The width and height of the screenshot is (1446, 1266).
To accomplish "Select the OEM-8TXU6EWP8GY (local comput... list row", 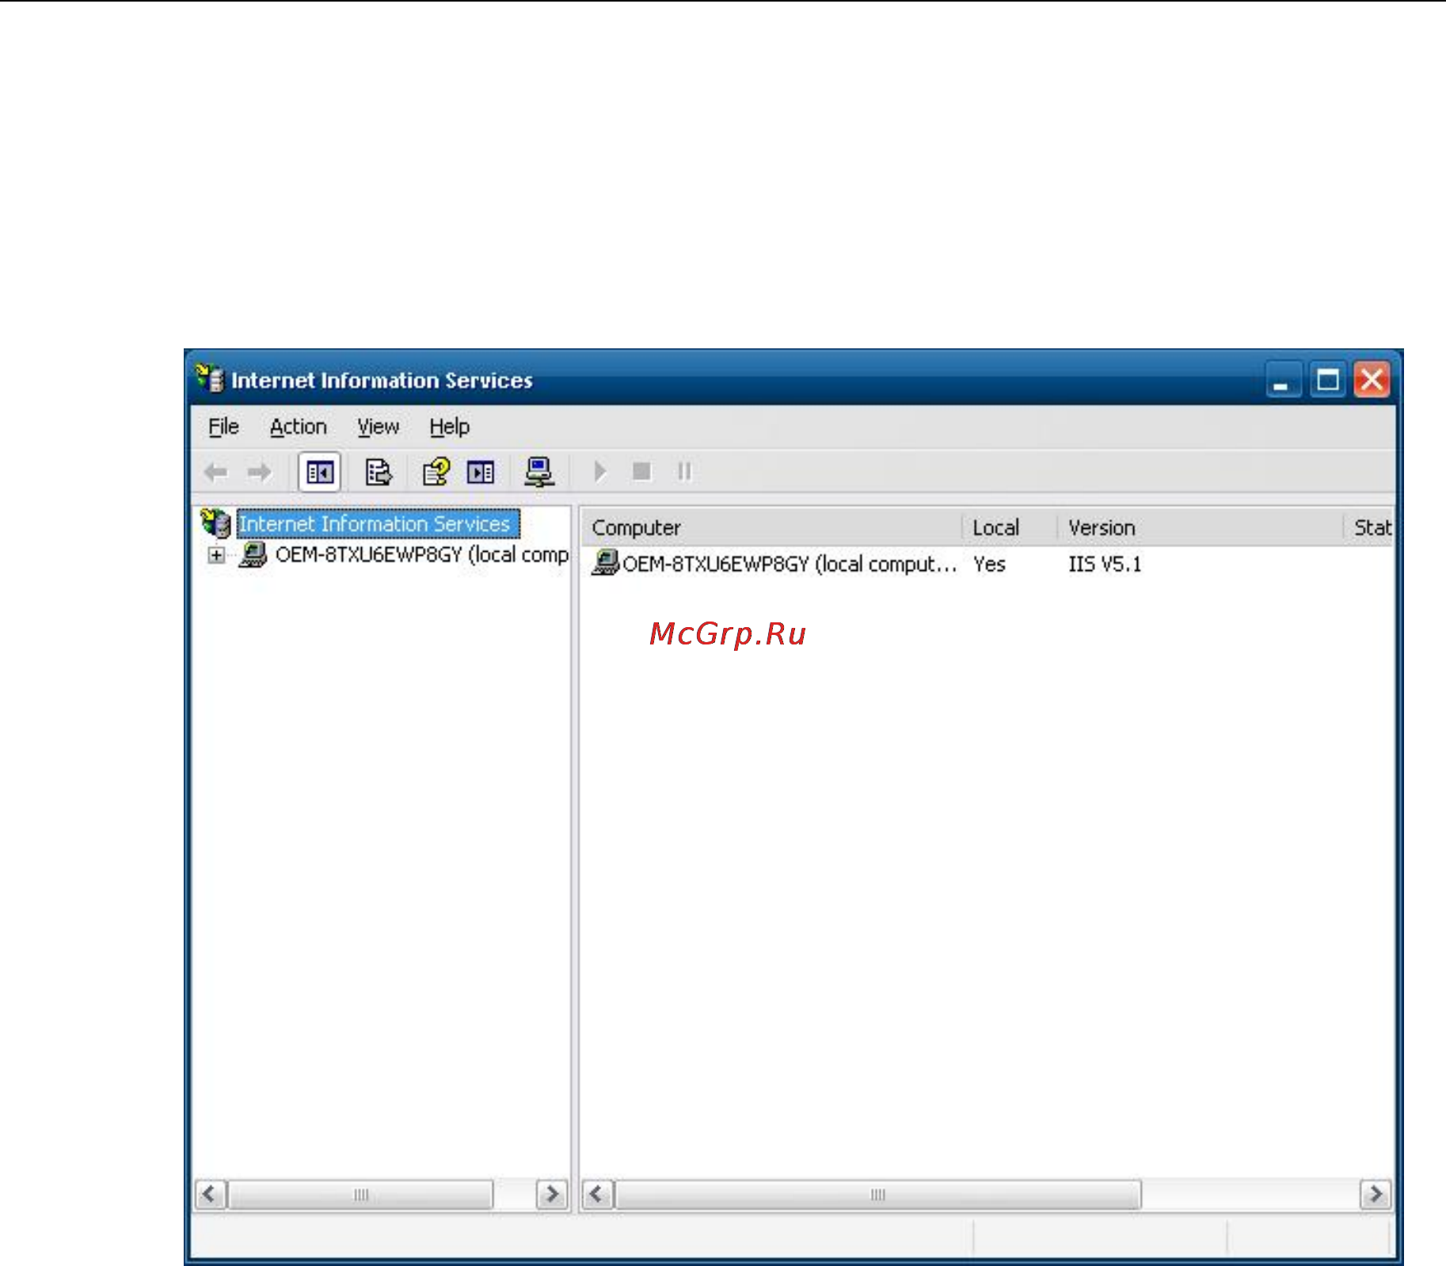I will (774, 564).
